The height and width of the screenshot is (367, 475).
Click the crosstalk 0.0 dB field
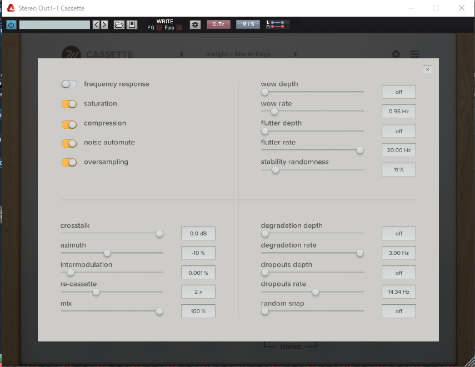198,233
